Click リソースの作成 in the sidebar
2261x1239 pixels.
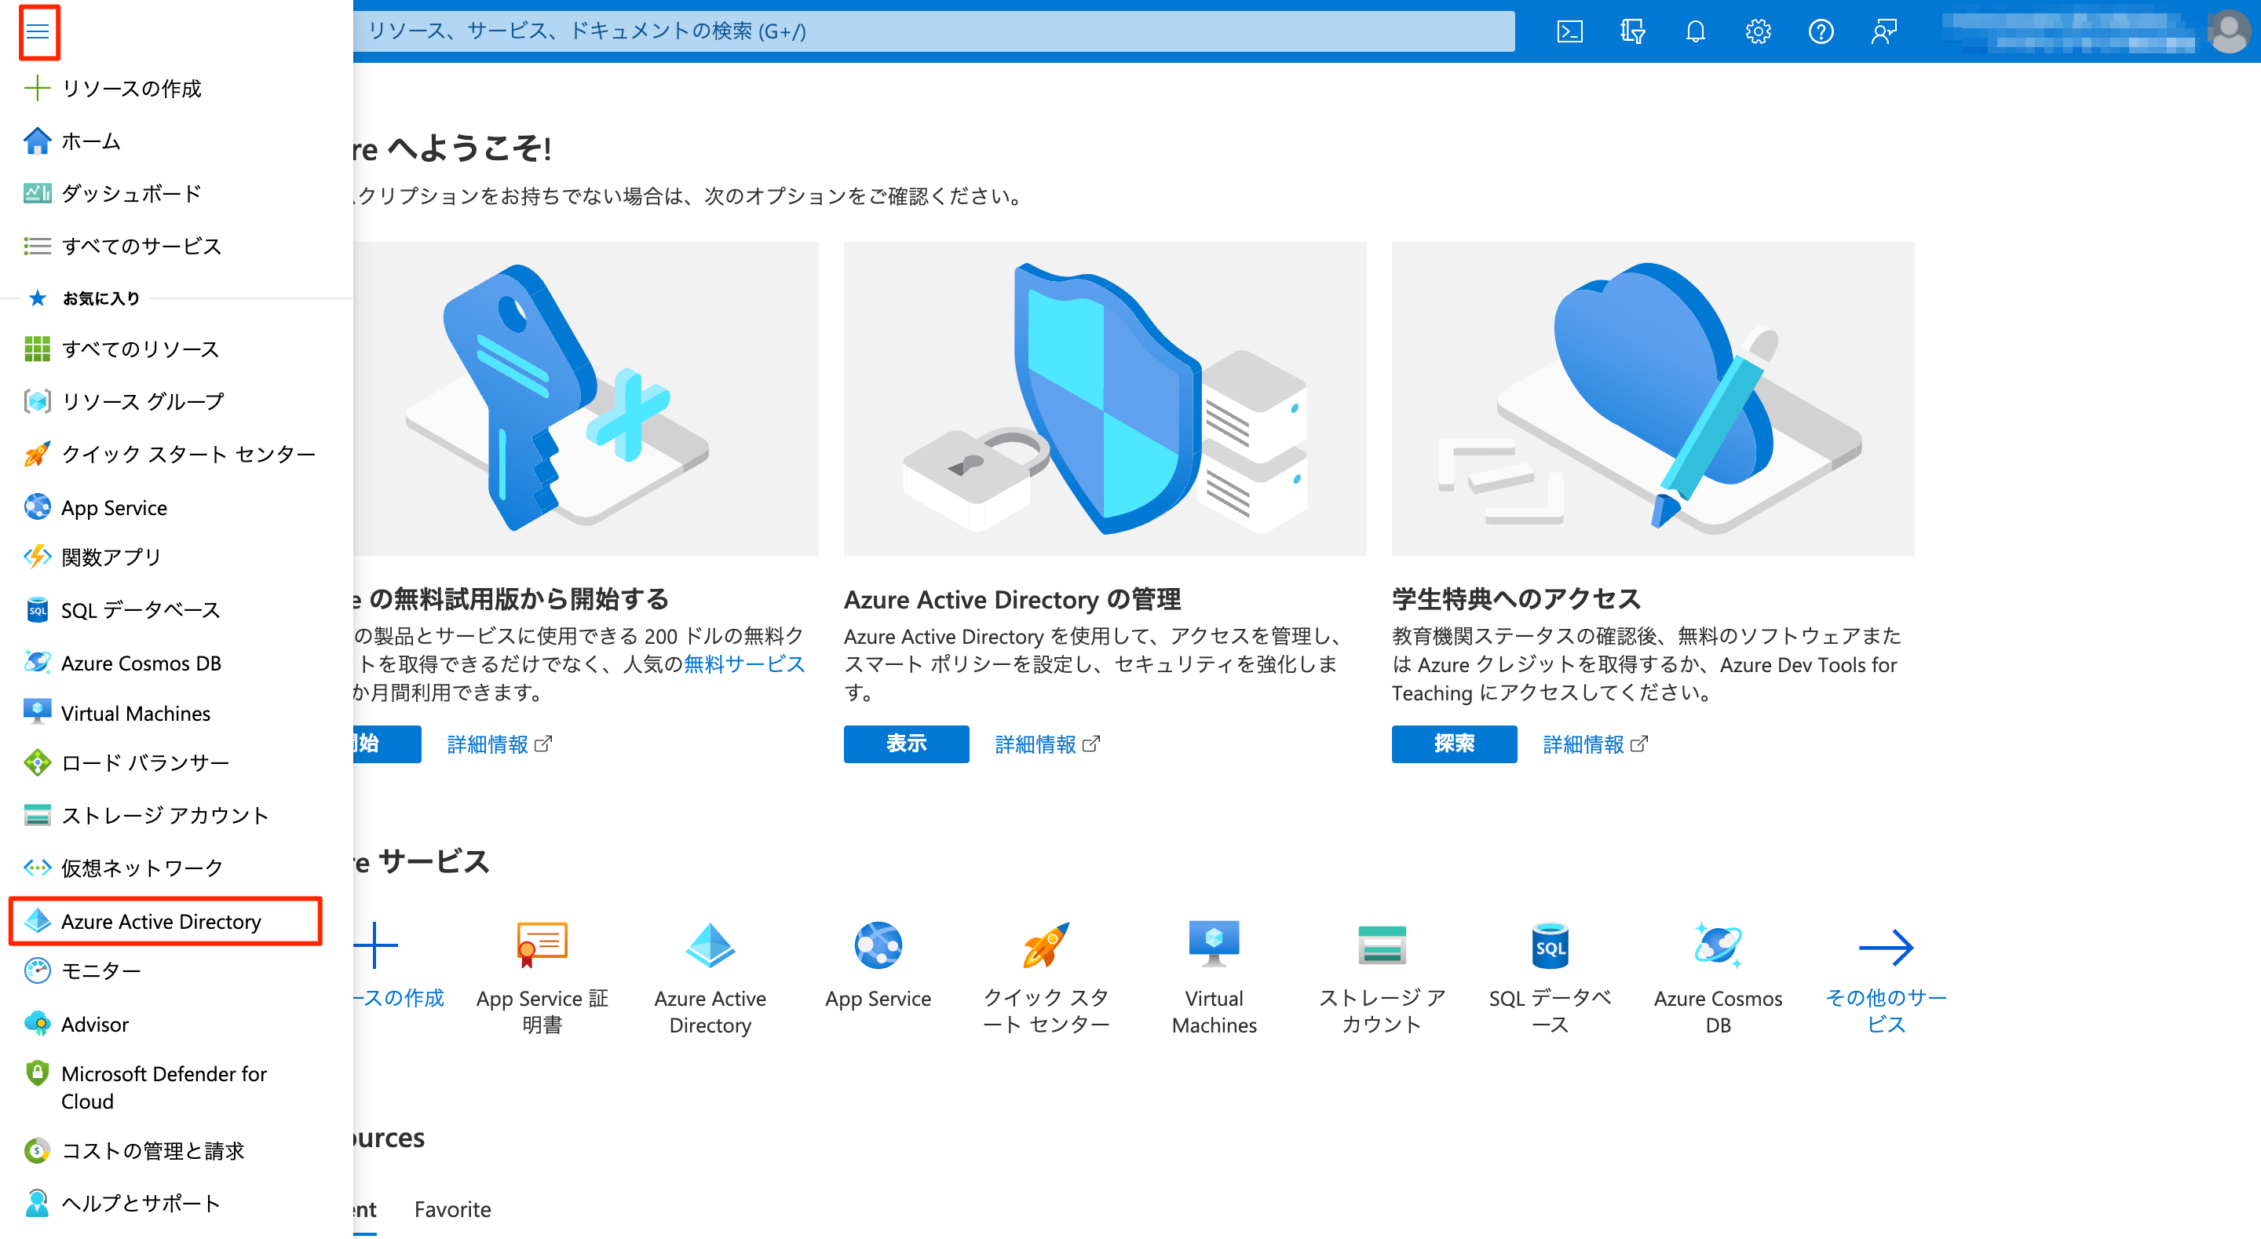pos(131,89)
